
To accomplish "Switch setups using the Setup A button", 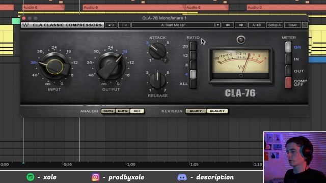I will click(x=275, y=25).
